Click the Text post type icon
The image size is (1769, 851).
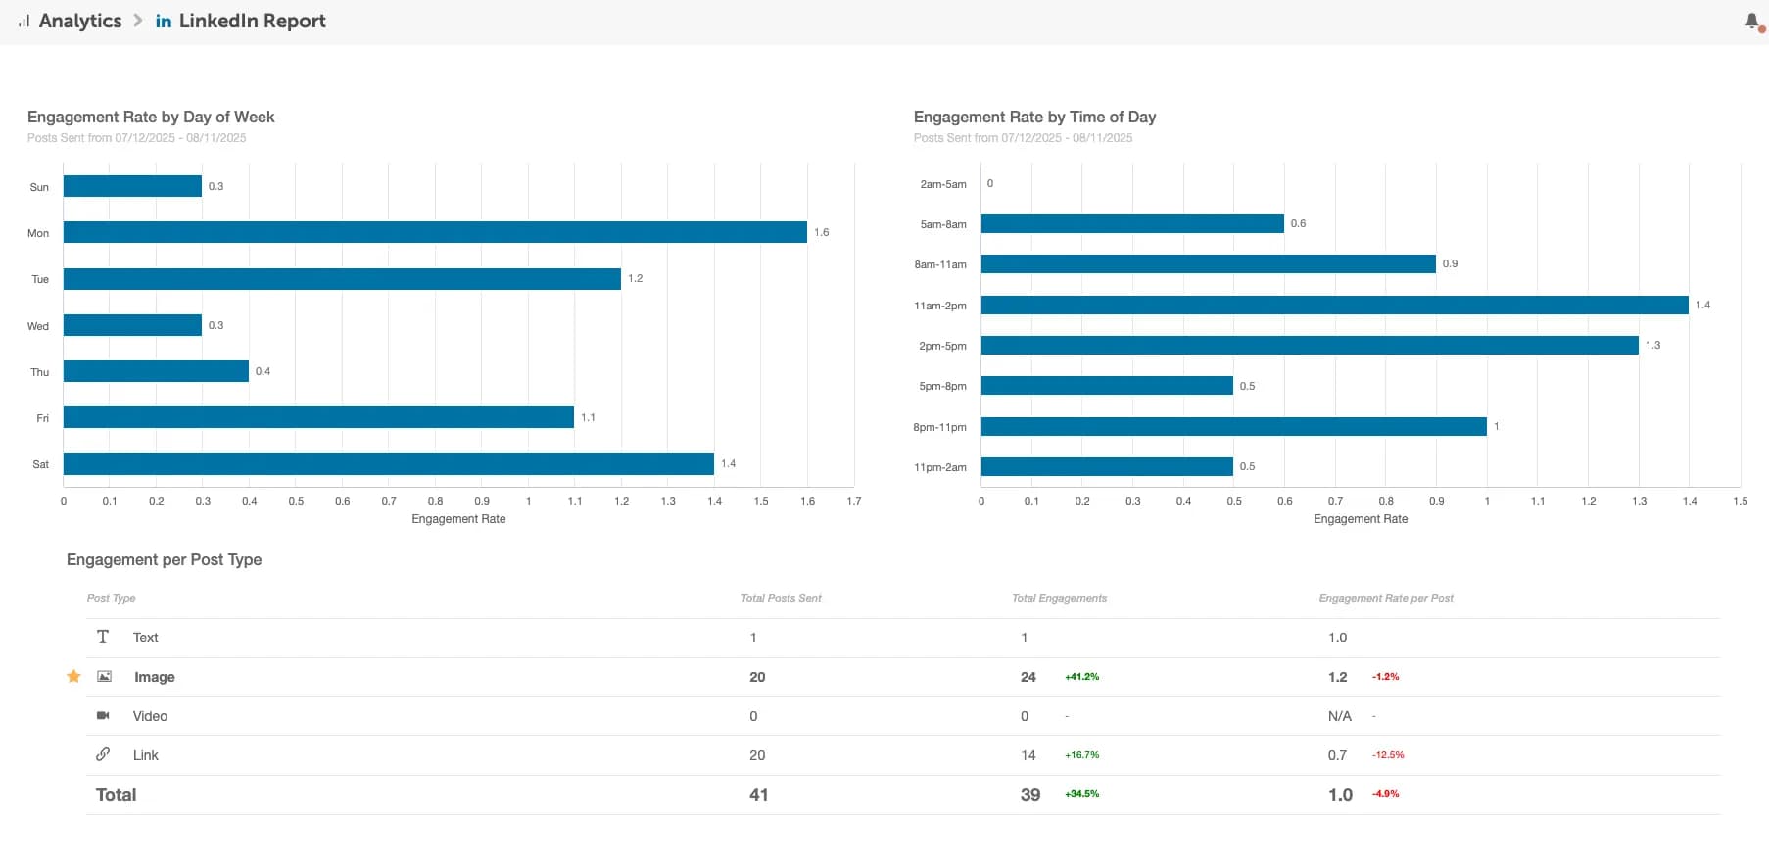pyautogui.click(x=103, y=637)
